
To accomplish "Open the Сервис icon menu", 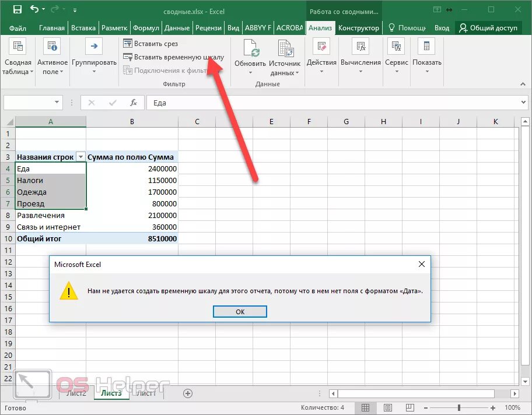I will click(396, 46).
